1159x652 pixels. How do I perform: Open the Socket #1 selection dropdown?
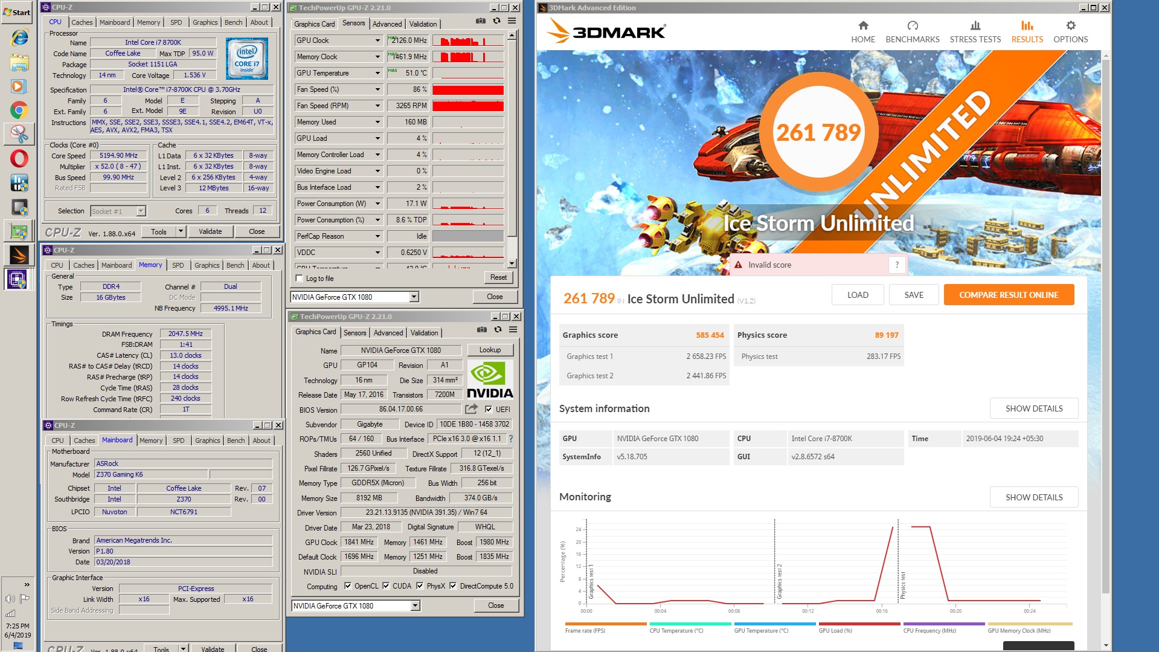pos(141,211)
